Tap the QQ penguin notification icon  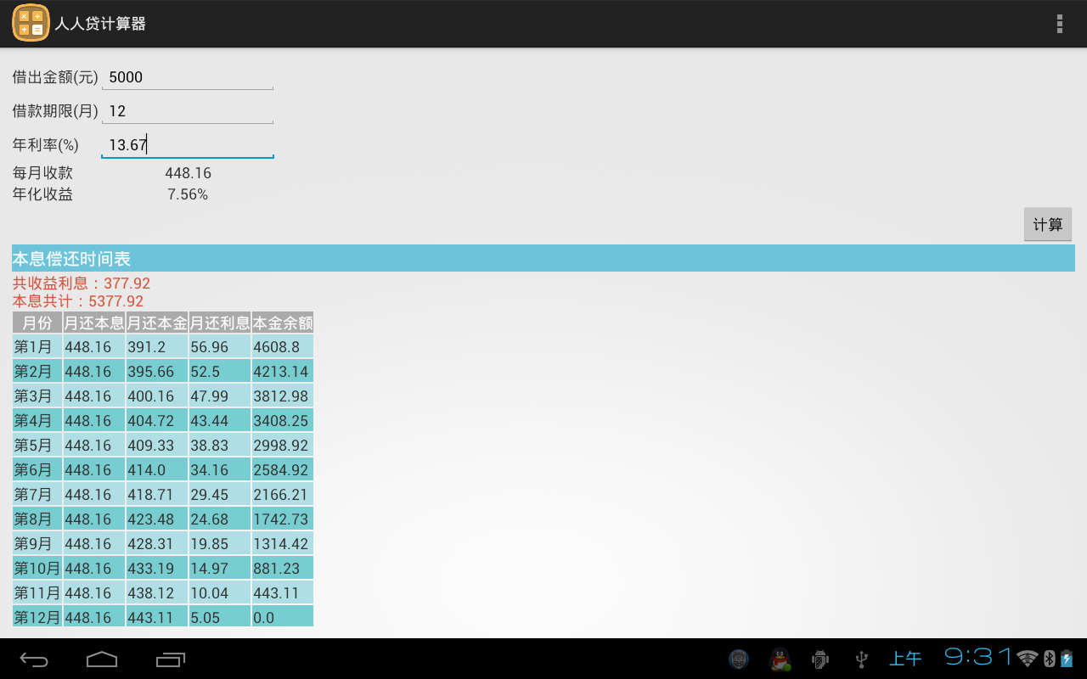pos(780,659)
